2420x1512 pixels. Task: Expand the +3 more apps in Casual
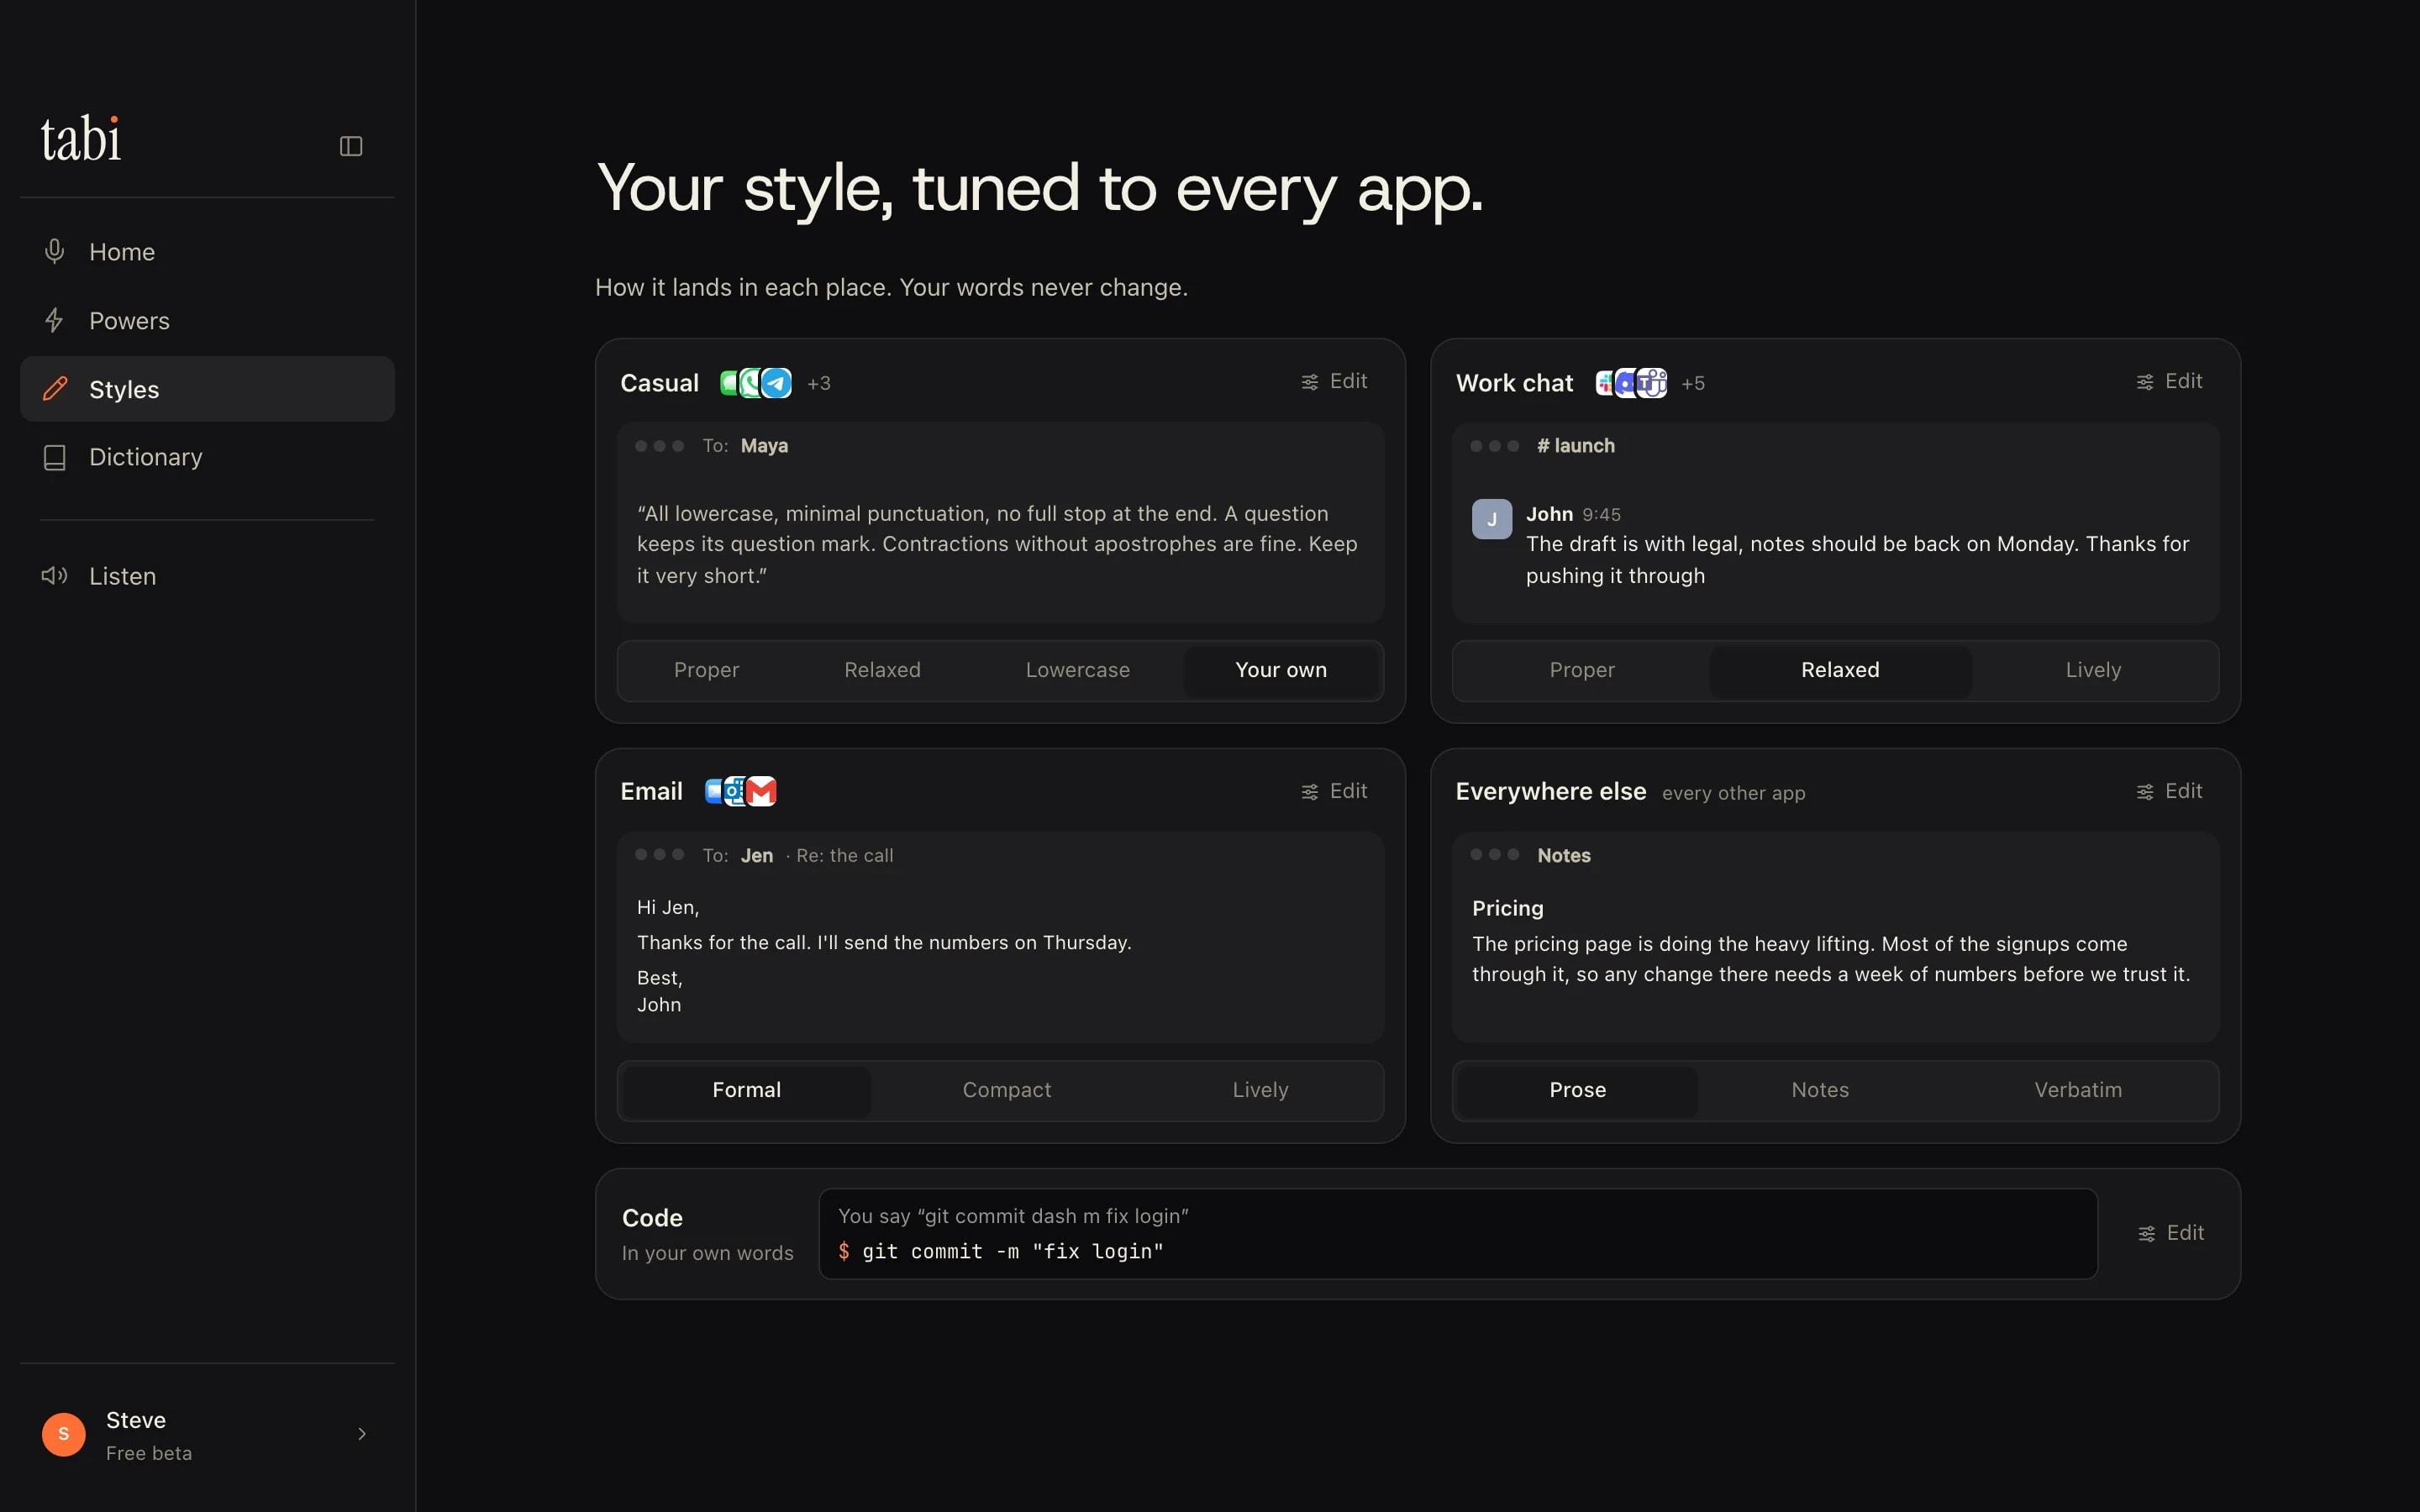pyautogui.click(x=819, y=383)
